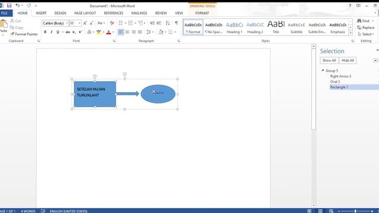Open the font size dropdown
The width and height of the screenshot is (379, 213).
pos(79,23)
